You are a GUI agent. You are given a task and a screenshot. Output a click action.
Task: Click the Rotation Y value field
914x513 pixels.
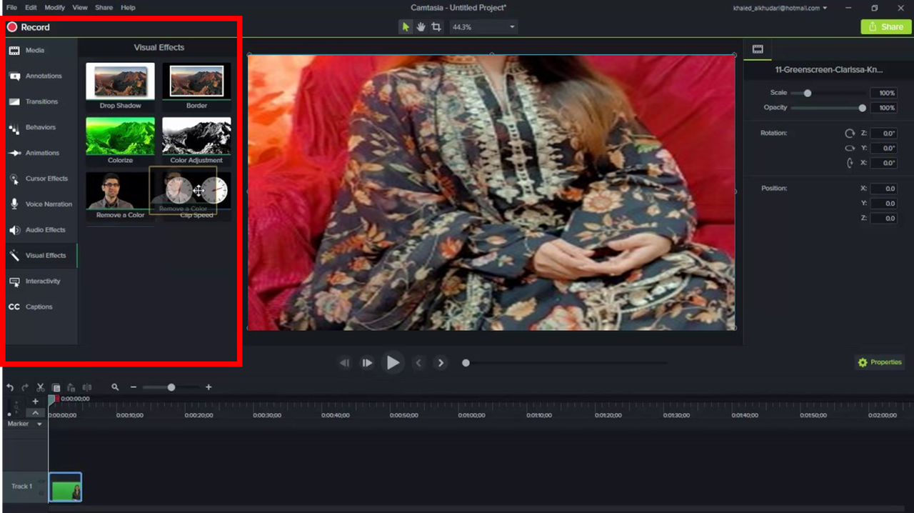(x=884, y=149)
